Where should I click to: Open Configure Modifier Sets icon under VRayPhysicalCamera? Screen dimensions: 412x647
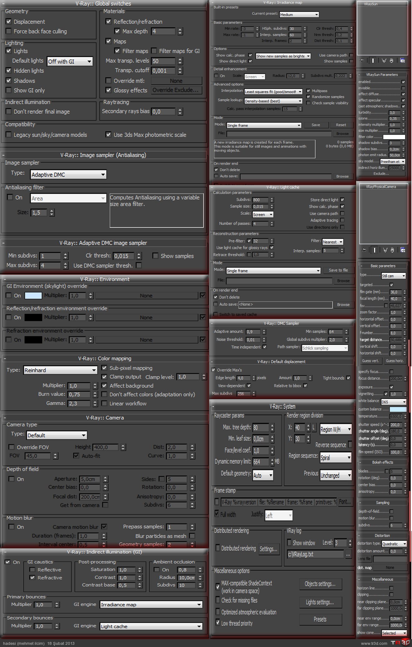pos(403,250)
